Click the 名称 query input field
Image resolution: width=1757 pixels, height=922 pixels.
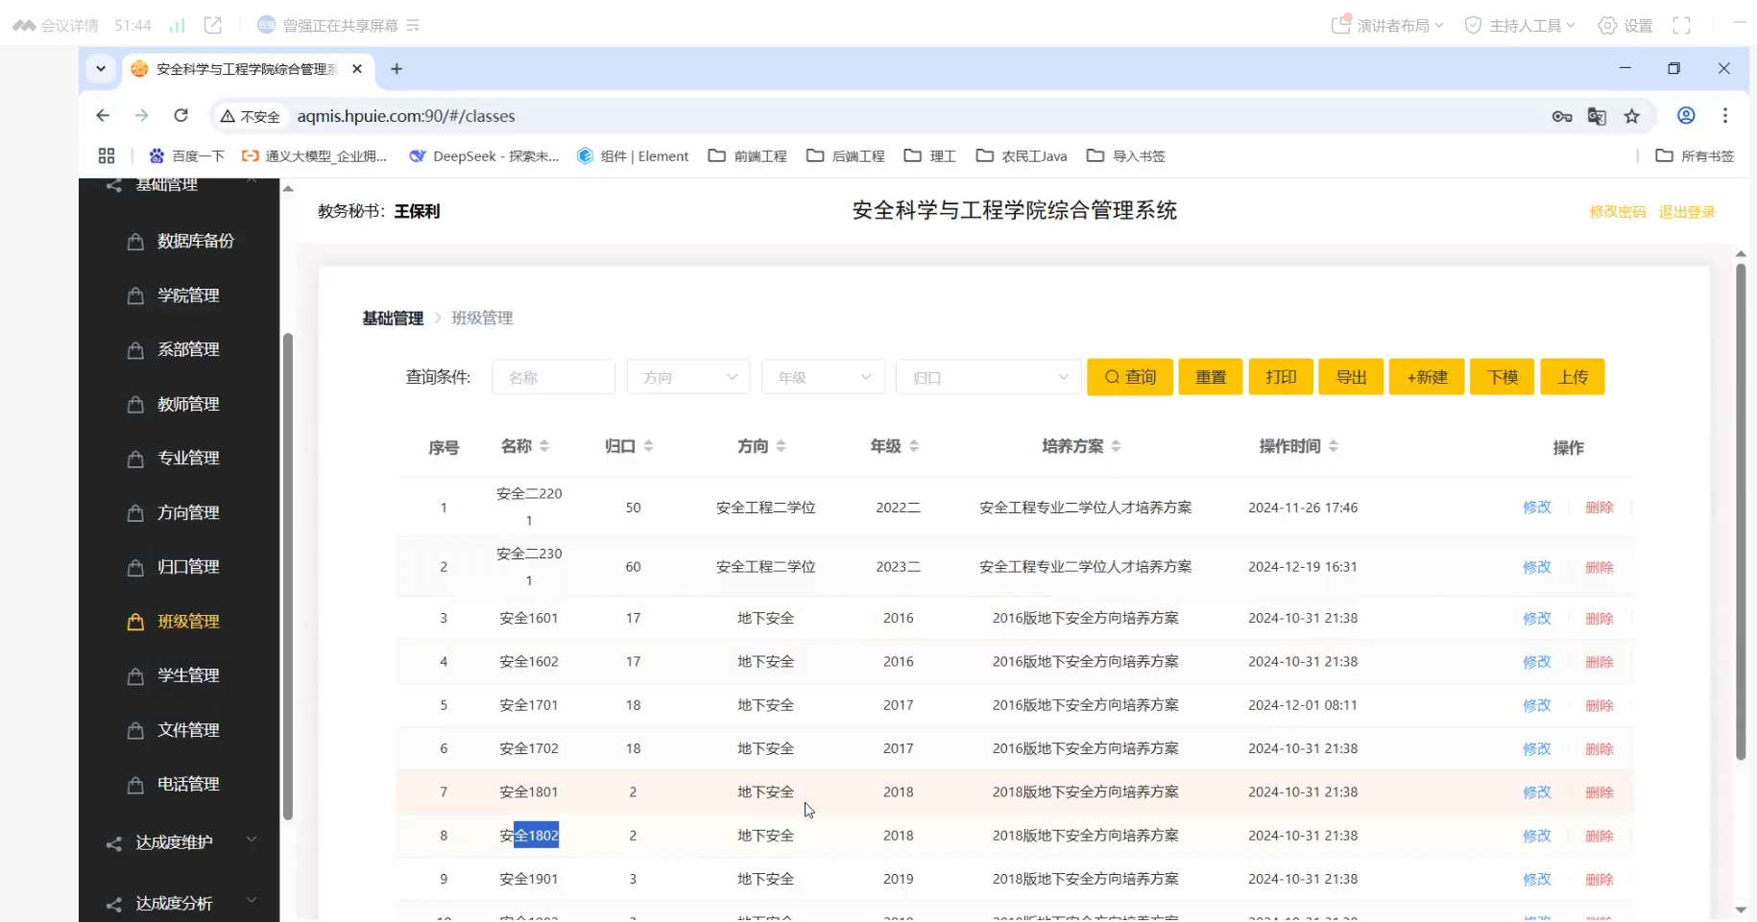[x=553, y=377]
